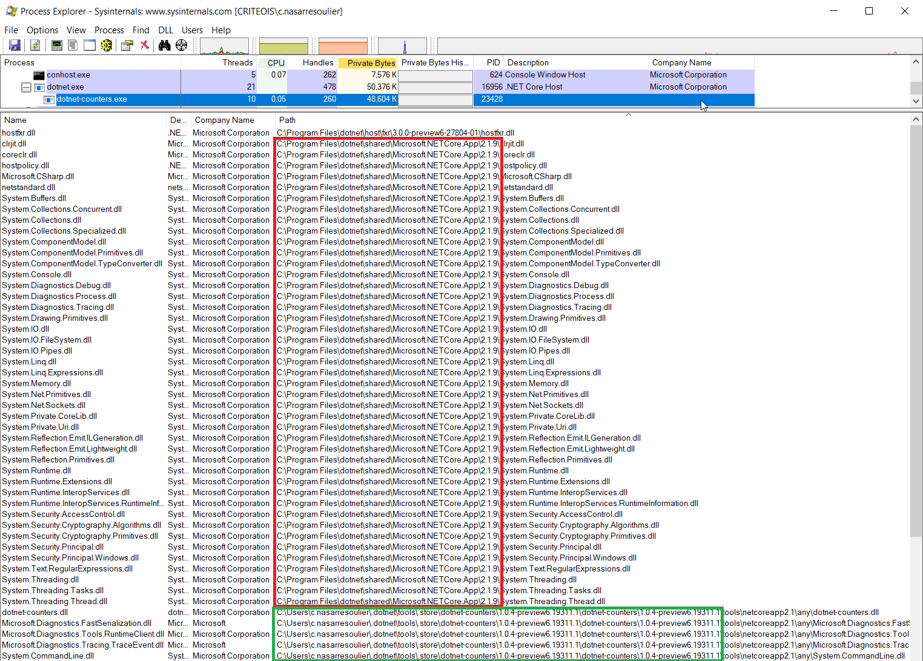Toggle the Show Lower Pane toolbar icon
The height and width of the screenshot is (661, 923).
click(89, 45)
